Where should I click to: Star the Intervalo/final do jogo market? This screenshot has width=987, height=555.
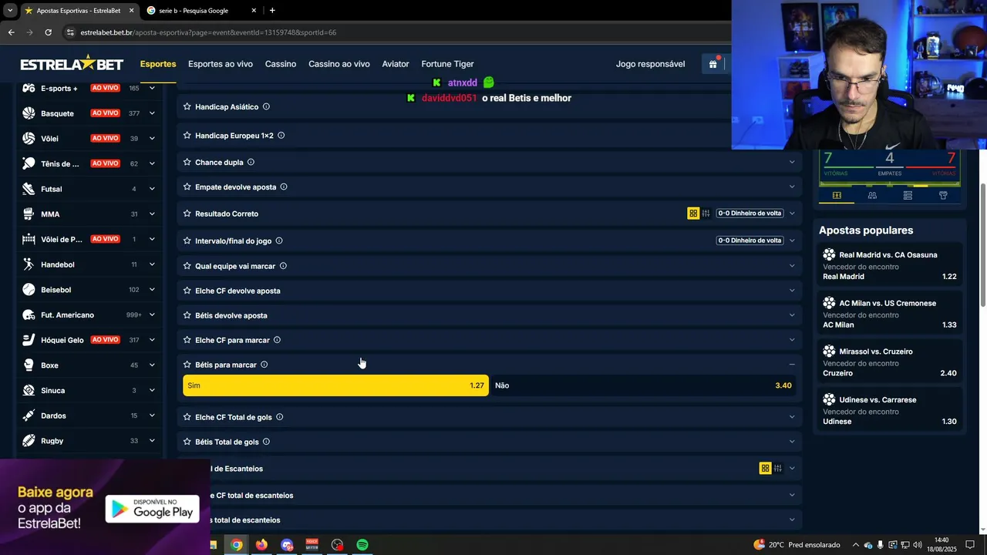click(x=187, y=240)
